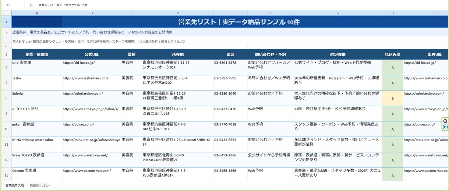This screenshot has width=449, height=191.
Task: Open source URL https://sid-inc.co.jp/ in 出典URL column
Action: pos(420,63)
